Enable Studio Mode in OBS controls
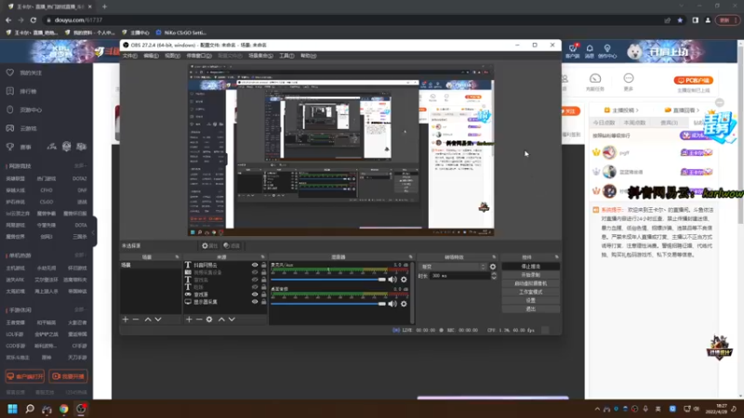 (x=530, y=292)
